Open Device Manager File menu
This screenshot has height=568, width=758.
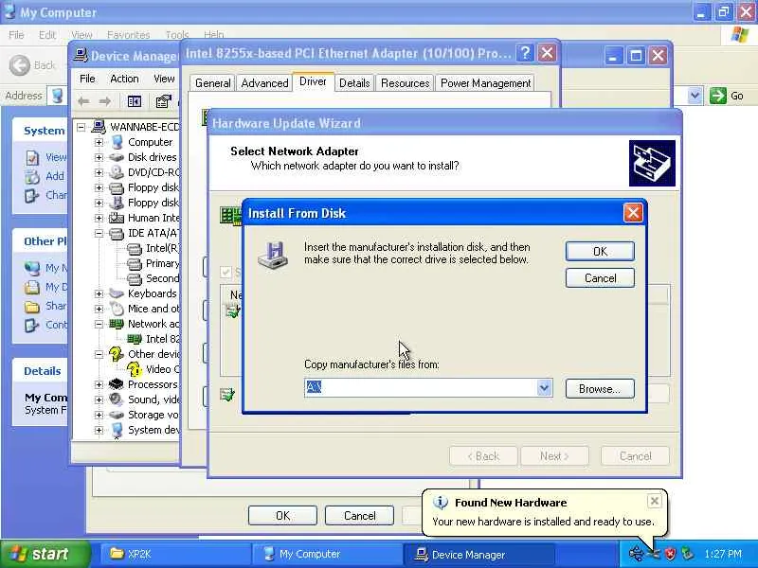[x=87, y=79]
